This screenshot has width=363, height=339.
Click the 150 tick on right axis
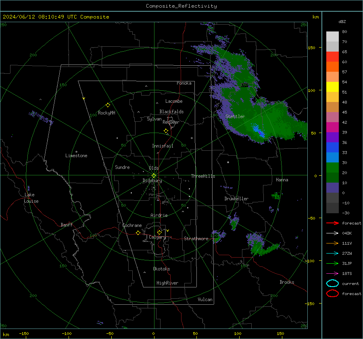pos(312,48)
